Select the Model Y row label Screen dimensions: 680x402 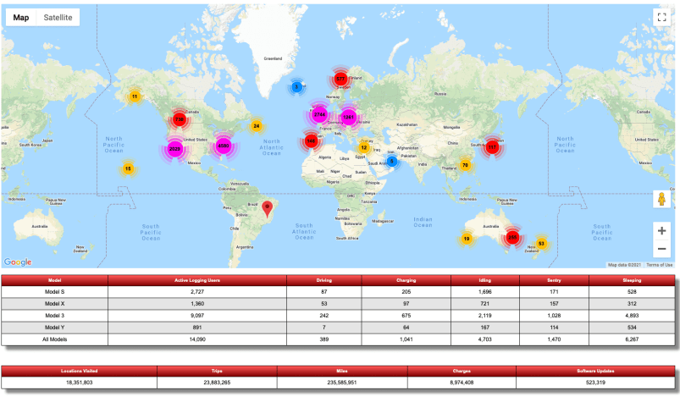click(x=55, y=328)
